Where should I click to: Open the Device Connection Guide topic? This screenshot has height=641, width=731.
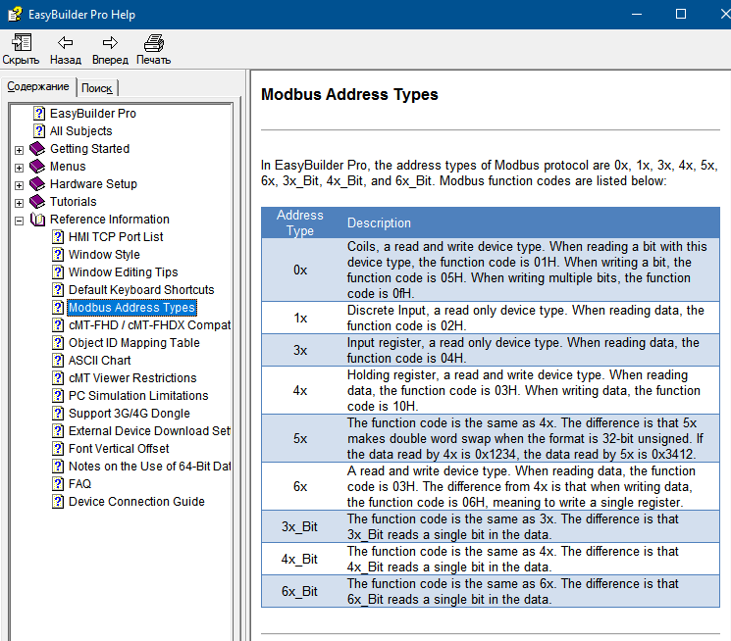(136, 502)
